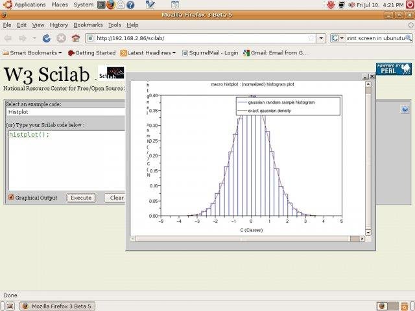Launch the Firefox icon in the top panel

pos(111,5)
